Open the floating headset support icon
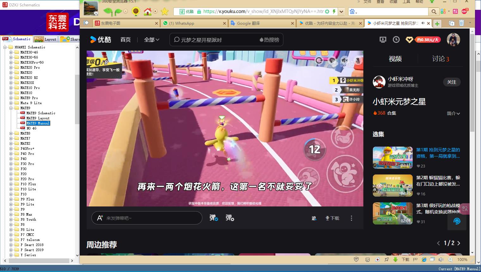This screenshot has width=481, height=272. point(457,221)
